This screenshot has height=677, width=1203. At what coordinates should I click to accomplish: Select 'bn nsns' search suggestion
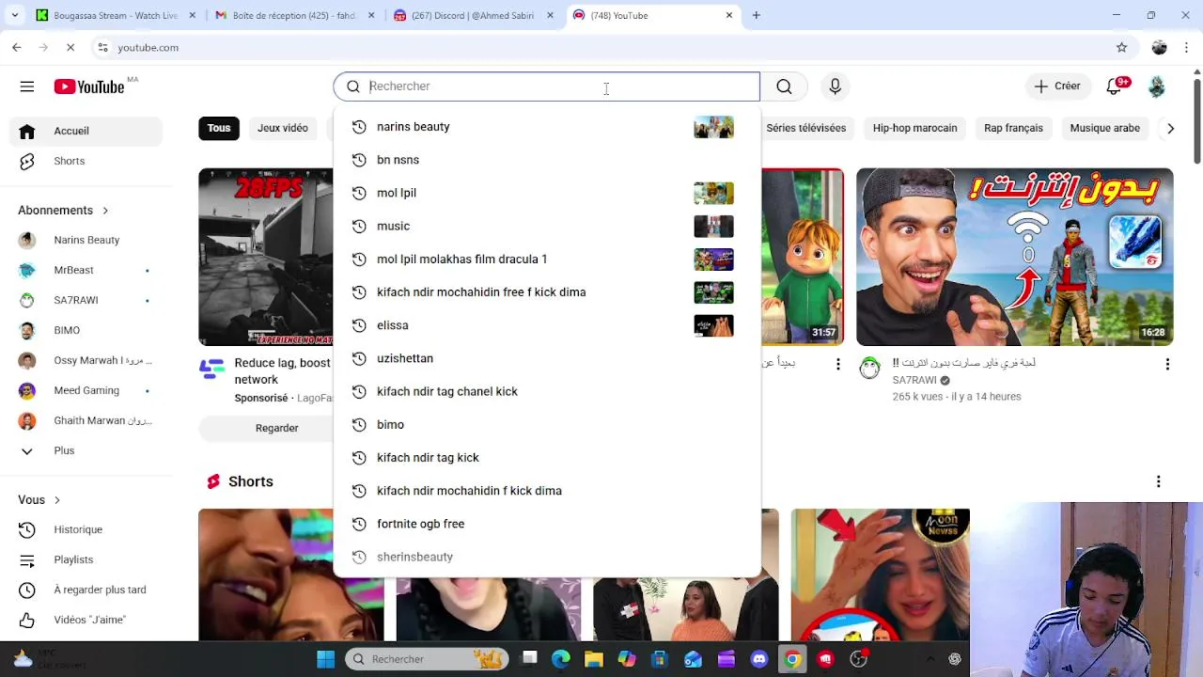[x=546, y=160]
